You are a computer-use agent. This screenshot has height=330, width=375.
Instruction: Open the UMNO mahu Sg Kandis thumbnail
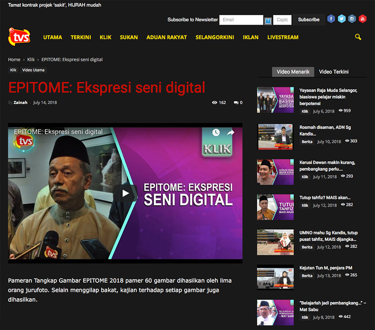(x=275, y=242)
